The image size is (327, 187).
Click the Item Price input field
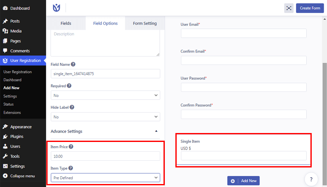coord(105,156)
